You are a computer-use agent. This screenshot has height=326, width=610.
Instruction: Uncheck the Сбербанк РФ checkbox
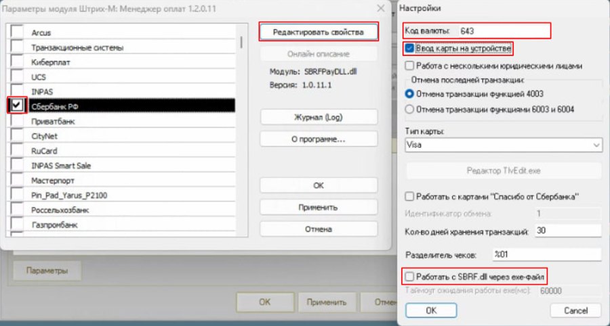[17, 106]
